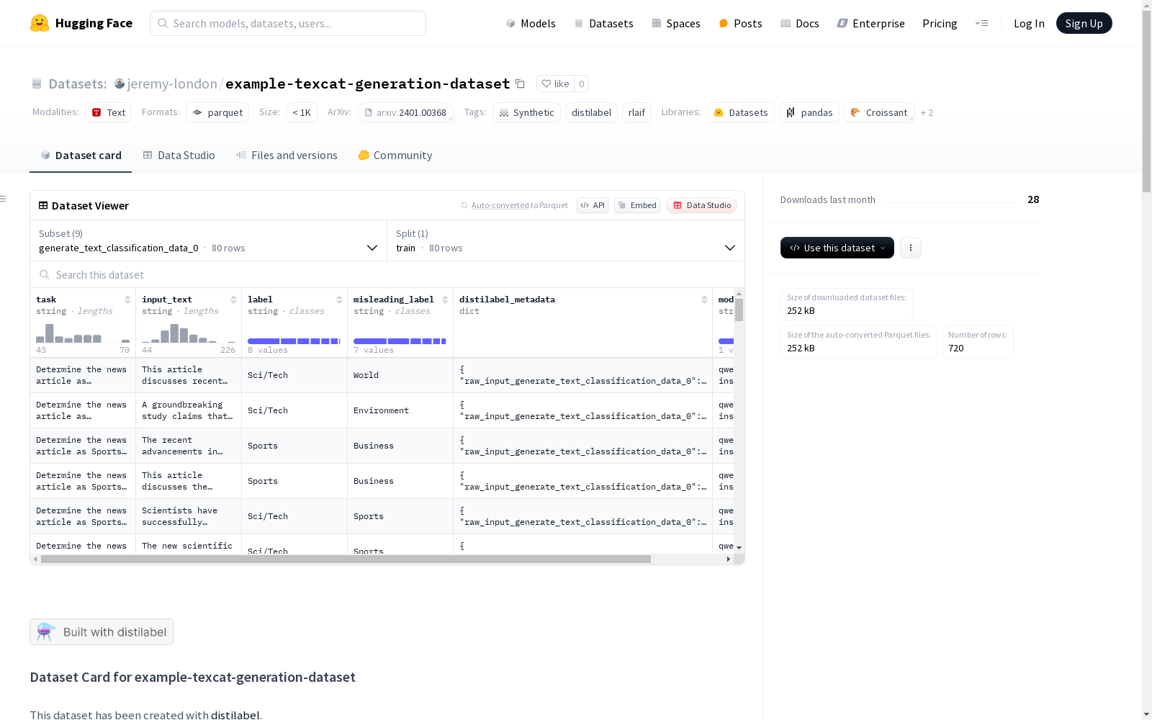Sort the task column
Viewport: 1152px width, 720px height.
[x=127, y=300]
